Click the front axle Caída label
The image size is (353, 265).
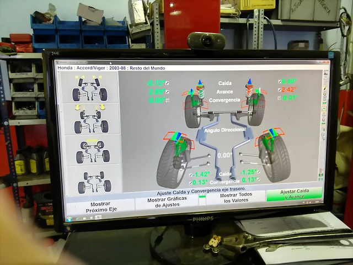click(224, 83)
